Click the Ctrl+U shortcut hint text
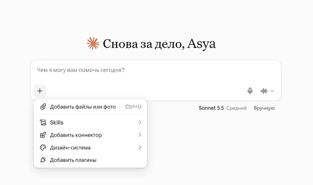Viewport: 313px width, 185px height. [133, 107]
